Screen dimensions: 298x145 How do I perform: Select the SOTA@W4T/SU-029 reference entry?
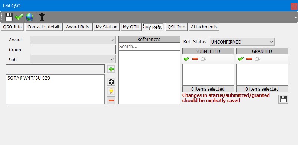click(x=29, y=78)
